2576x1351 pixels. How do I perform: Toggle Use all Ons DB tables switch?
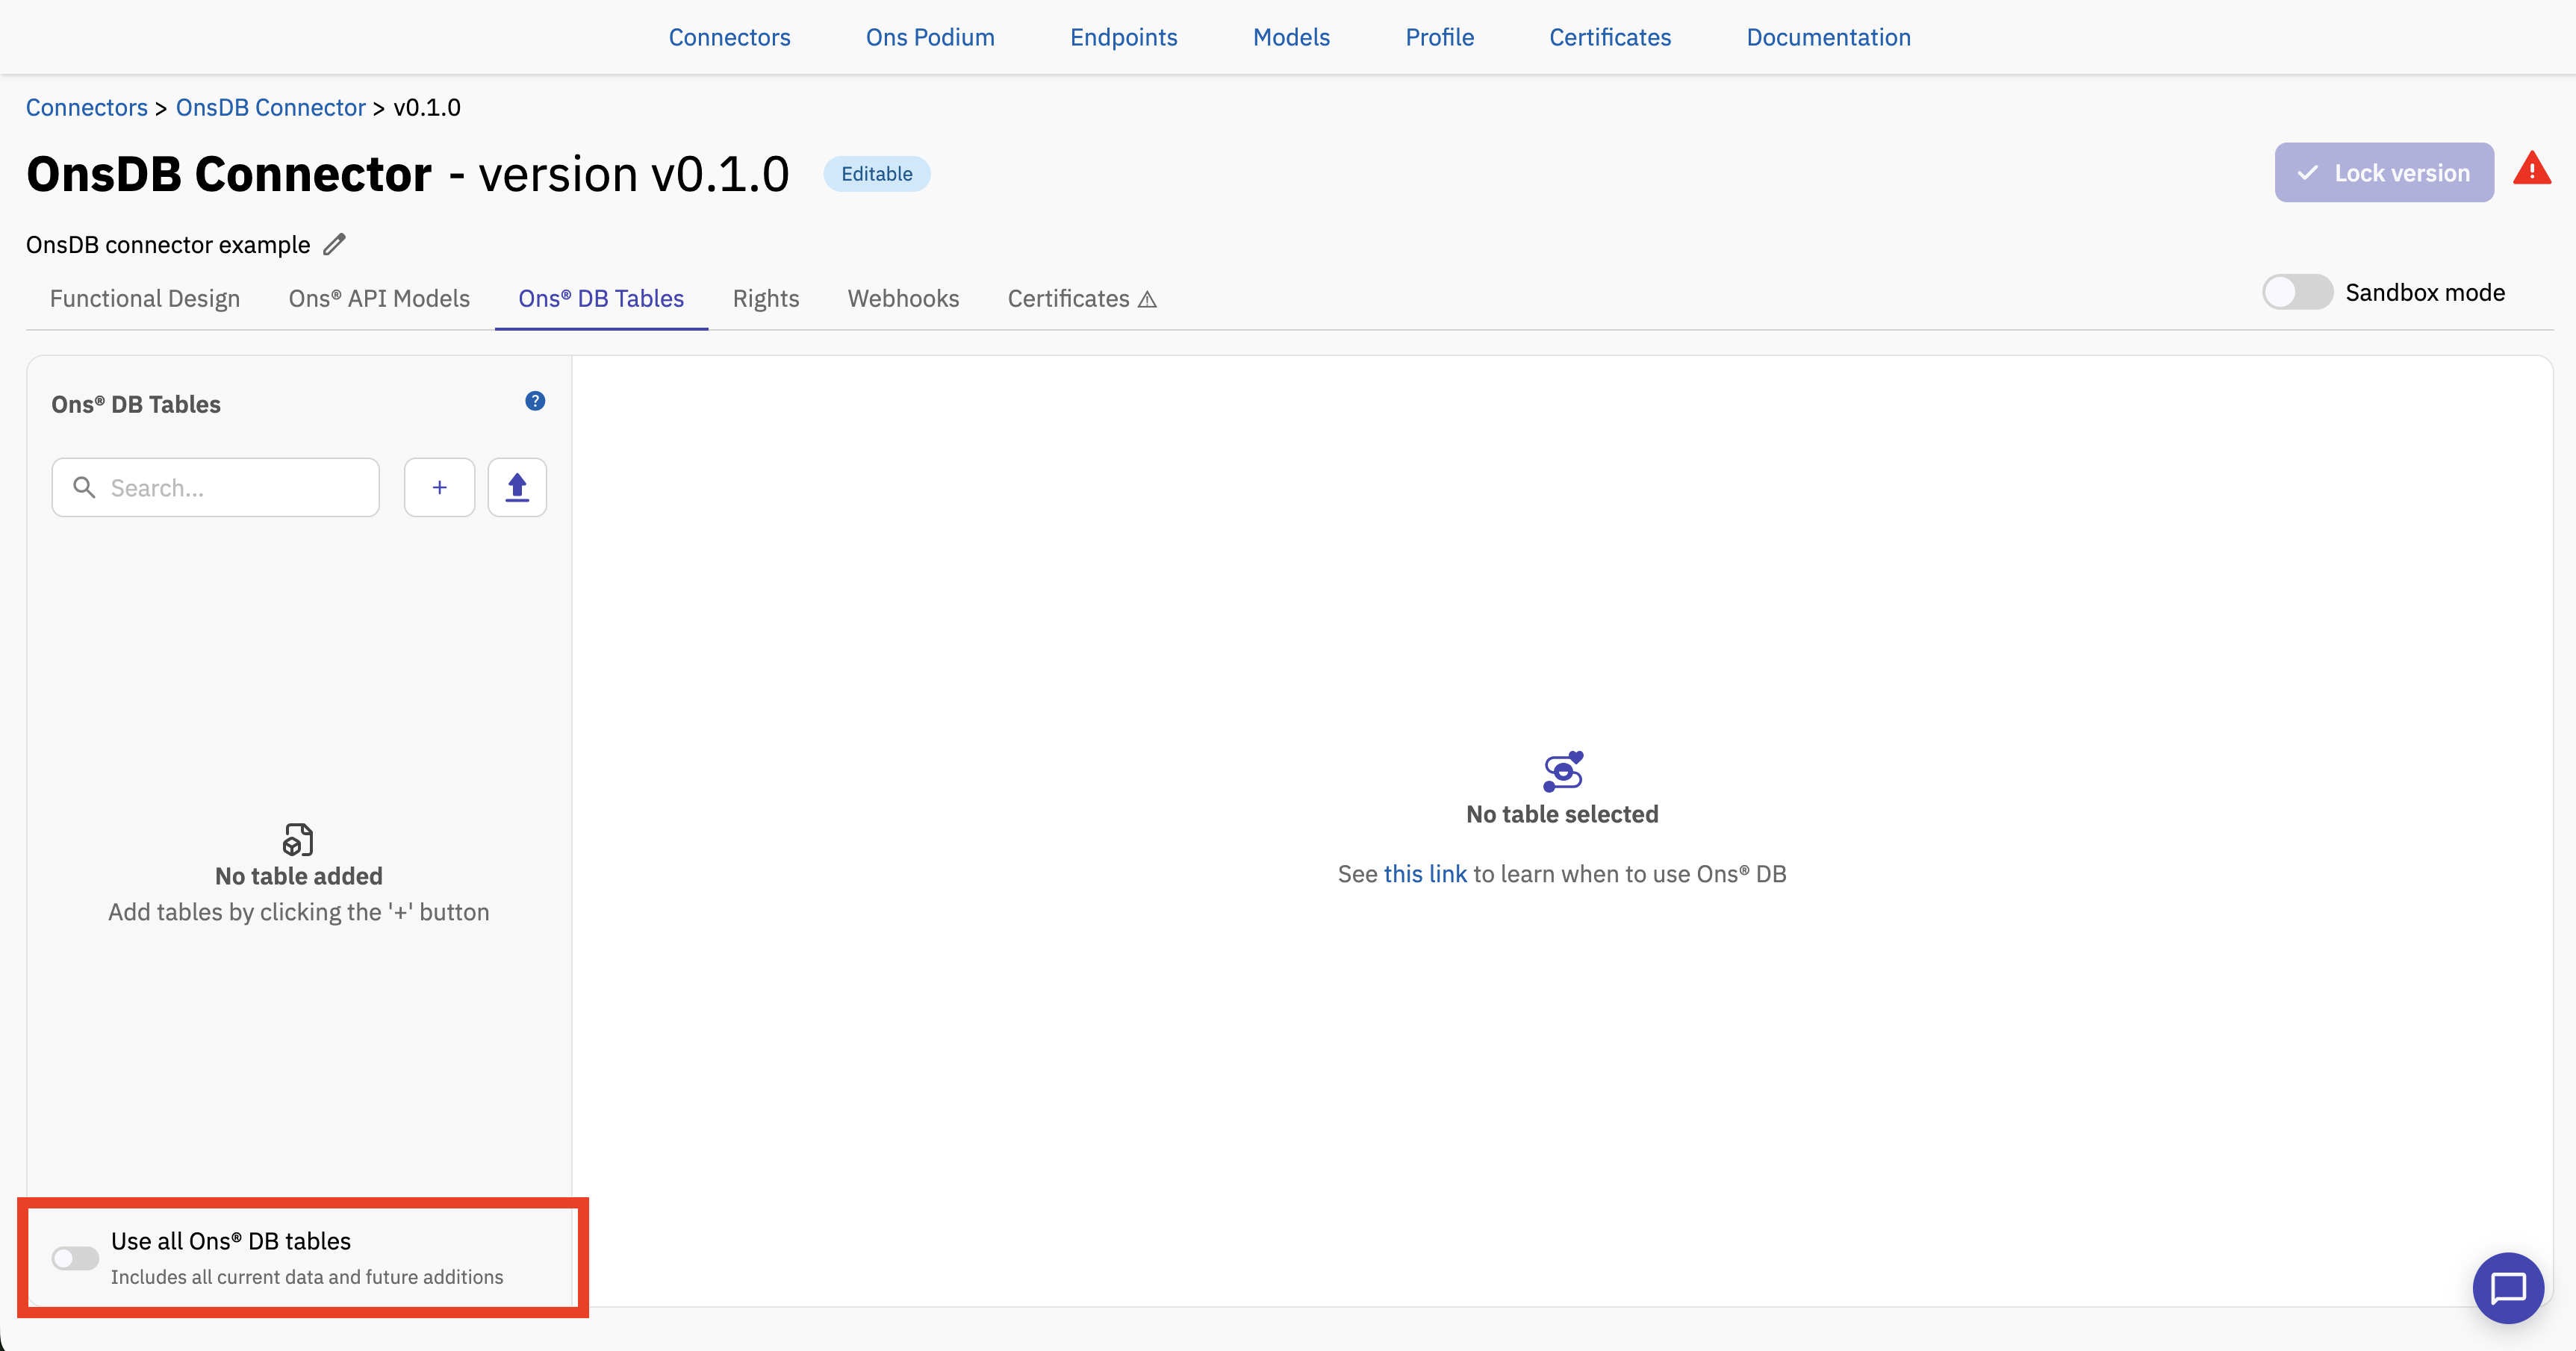(75, 1258)
